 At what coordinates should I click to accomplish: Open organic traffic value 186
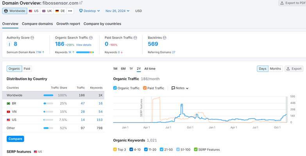click(x=60, y=44)
